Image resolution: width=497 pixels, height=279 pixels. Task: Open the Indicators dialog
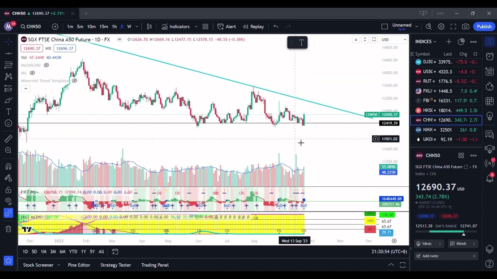(x=176, y=26)
